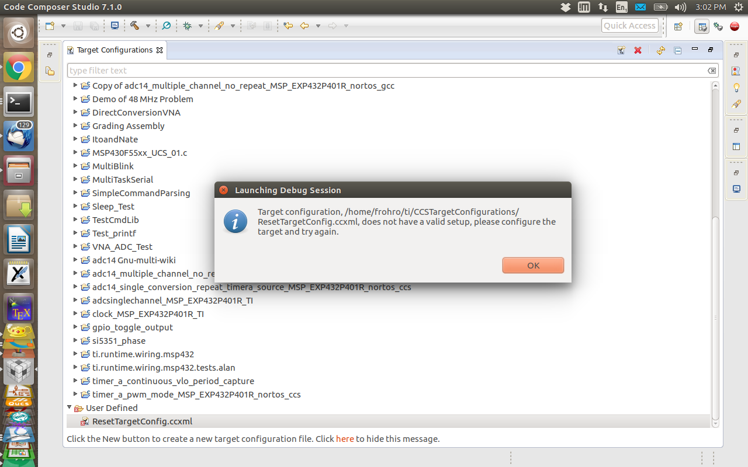Open the Back history dropdown arrow

click(x=318, y=26)
